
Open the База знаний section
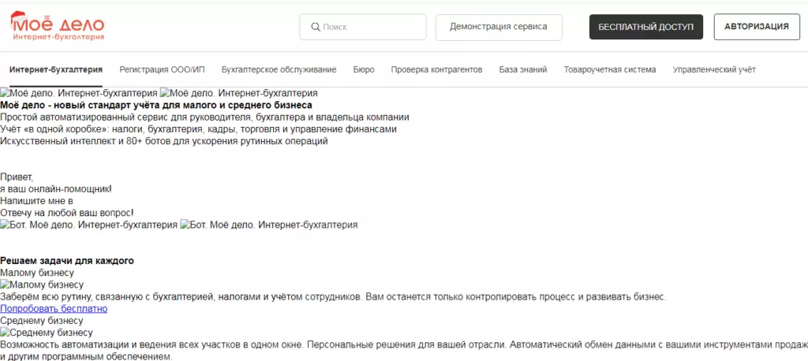[x=523, y=69]
